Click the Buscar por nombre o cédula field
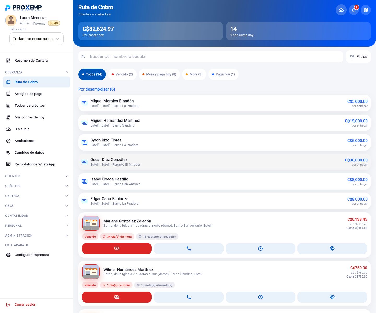This screenshot has height=313, width=376. click(x=211, y=57)
